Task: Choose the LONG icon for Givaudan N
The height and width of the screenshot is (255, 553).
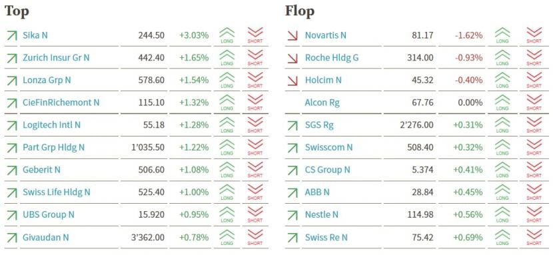Action: point(227,237)
